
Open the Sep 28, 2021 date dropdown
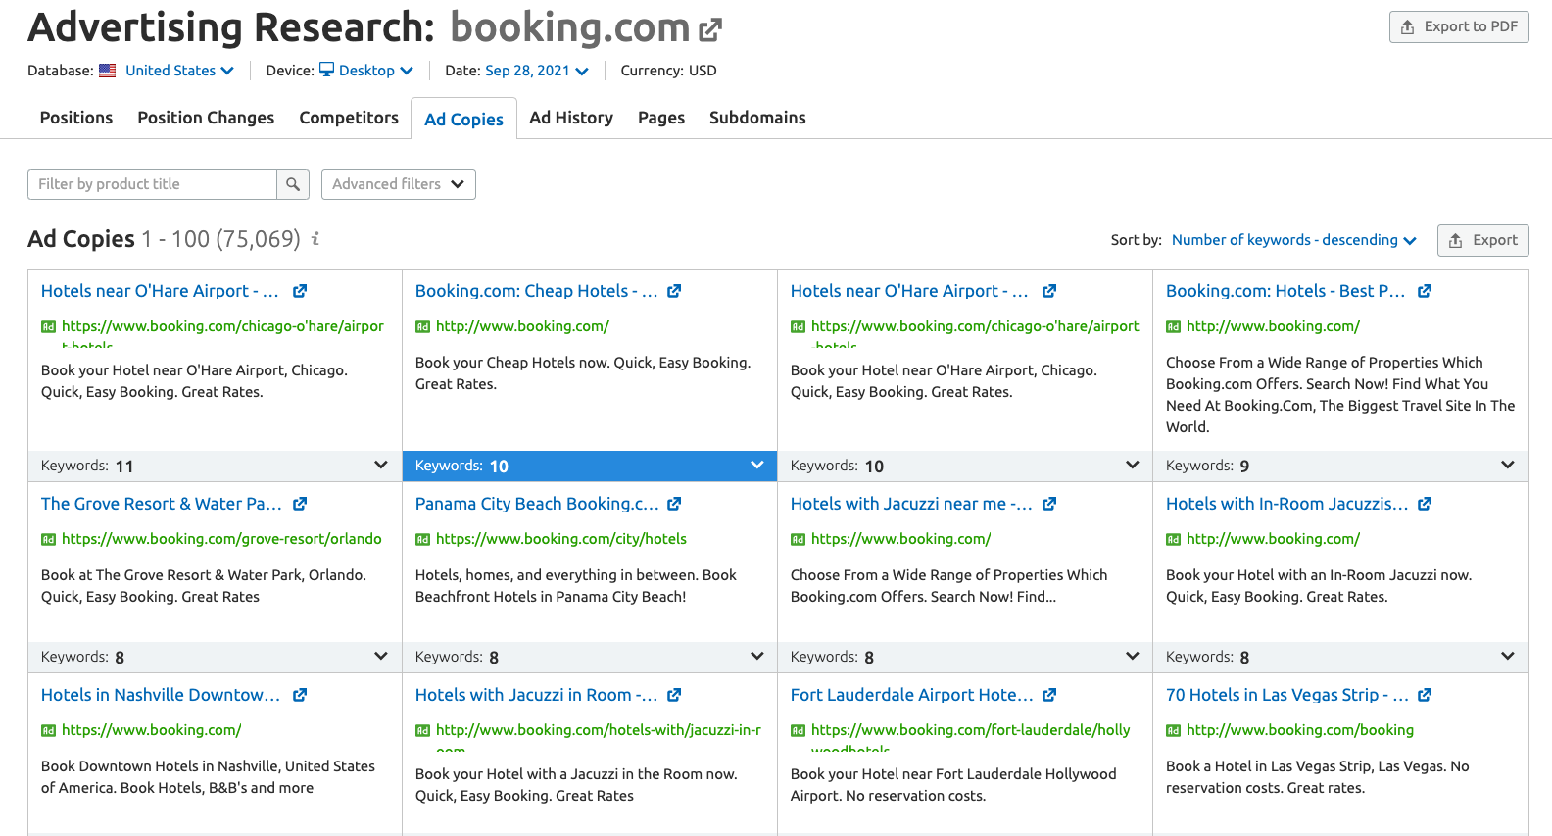click(537, 71)
